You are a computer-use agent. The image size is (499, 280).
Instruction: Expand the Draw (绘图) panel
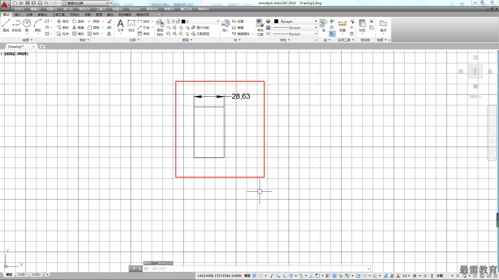[x=28, y=40]
